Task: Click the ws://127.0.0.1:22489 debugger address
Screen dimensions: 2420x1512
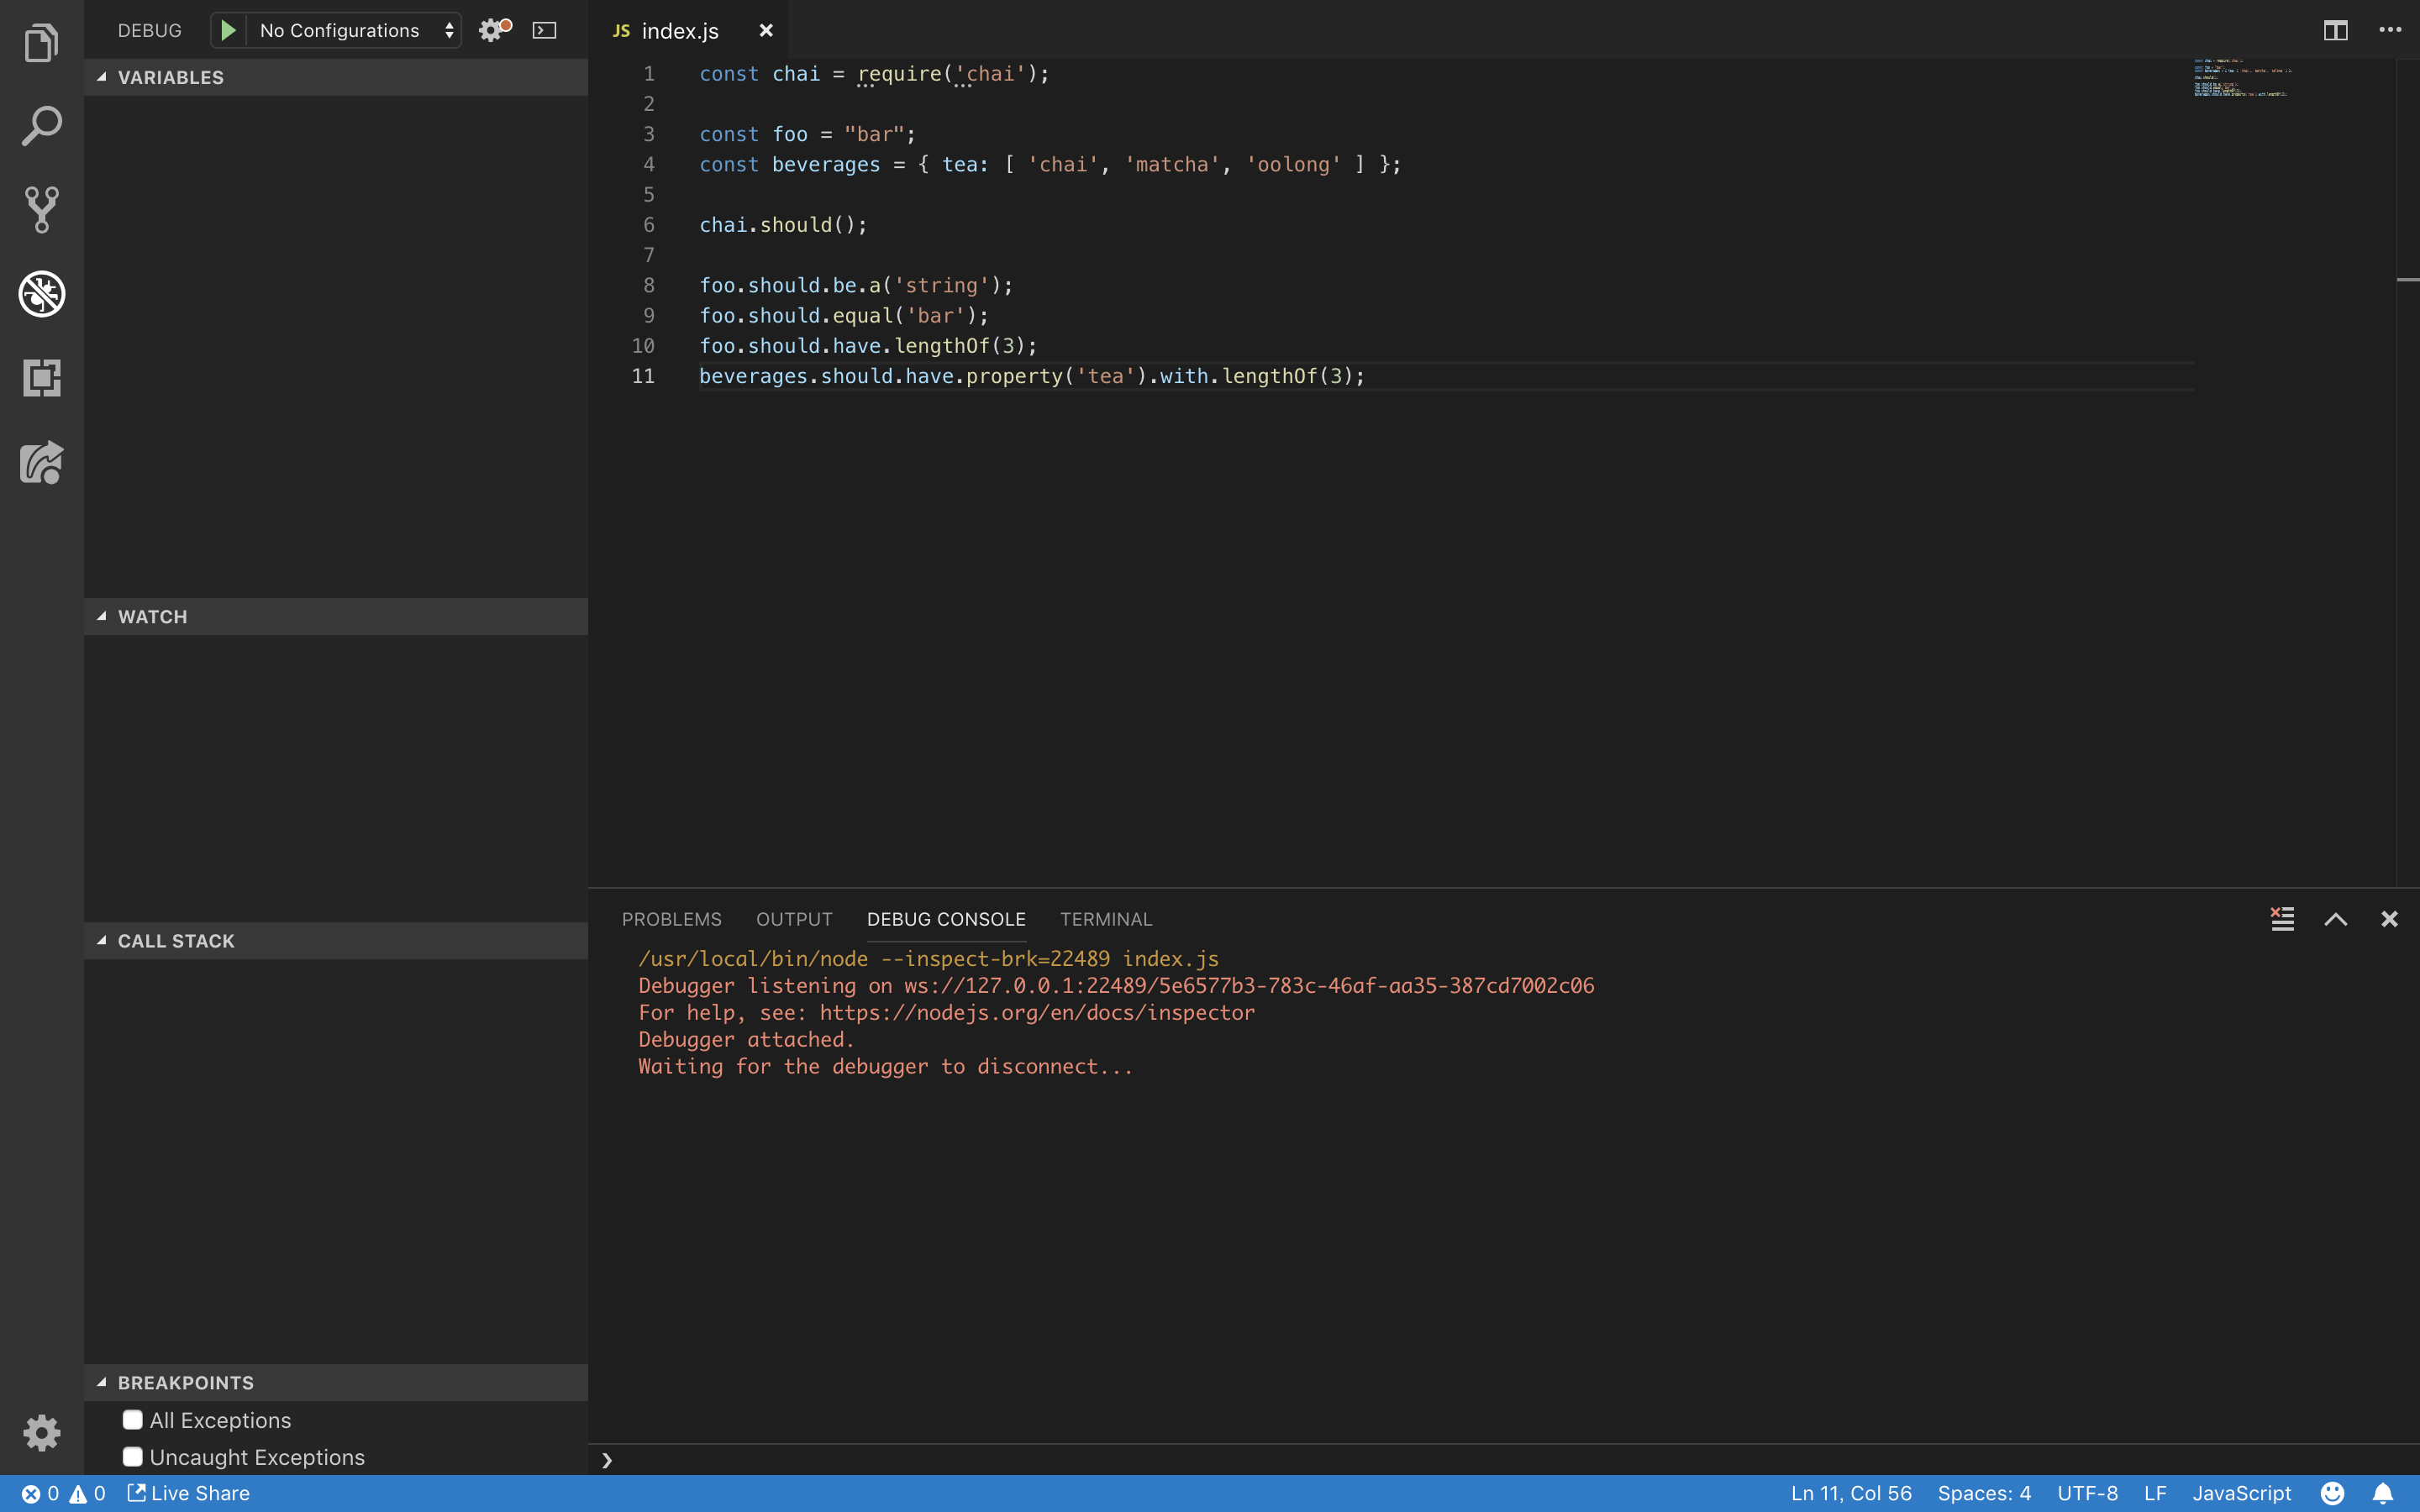Action: (1249, 986)
